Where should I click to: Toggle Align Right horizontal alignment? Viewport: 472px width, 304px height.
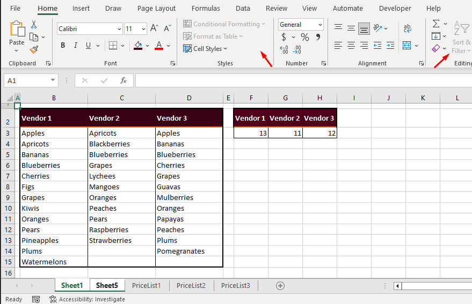tap(364, 46)
